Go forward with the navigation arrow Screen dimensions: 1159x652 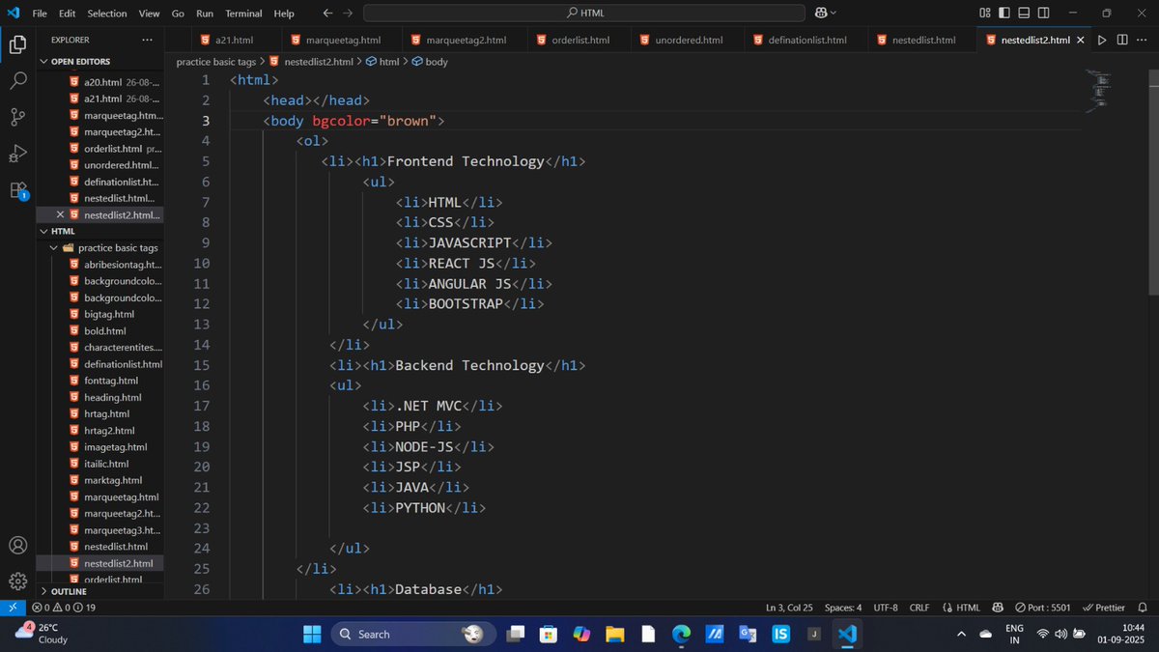point(348,13)
